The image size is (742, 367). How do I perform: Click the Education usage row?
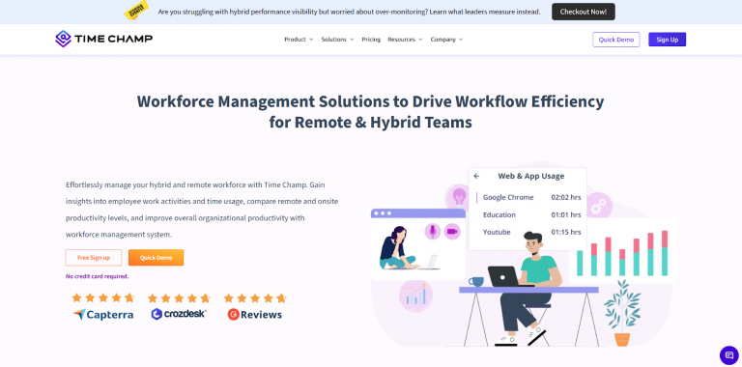(531, 214)
